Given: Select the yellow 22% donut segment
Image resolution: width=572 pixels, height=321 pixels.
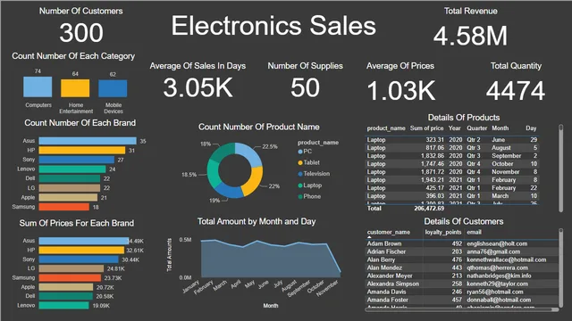Looking at the screenshot, I should click(254, 181).
